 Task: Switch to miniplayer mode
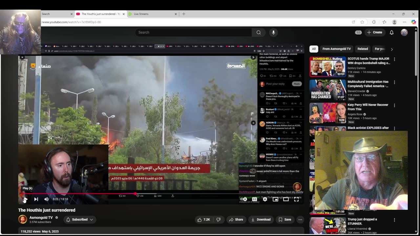click(x=275, y=199)
